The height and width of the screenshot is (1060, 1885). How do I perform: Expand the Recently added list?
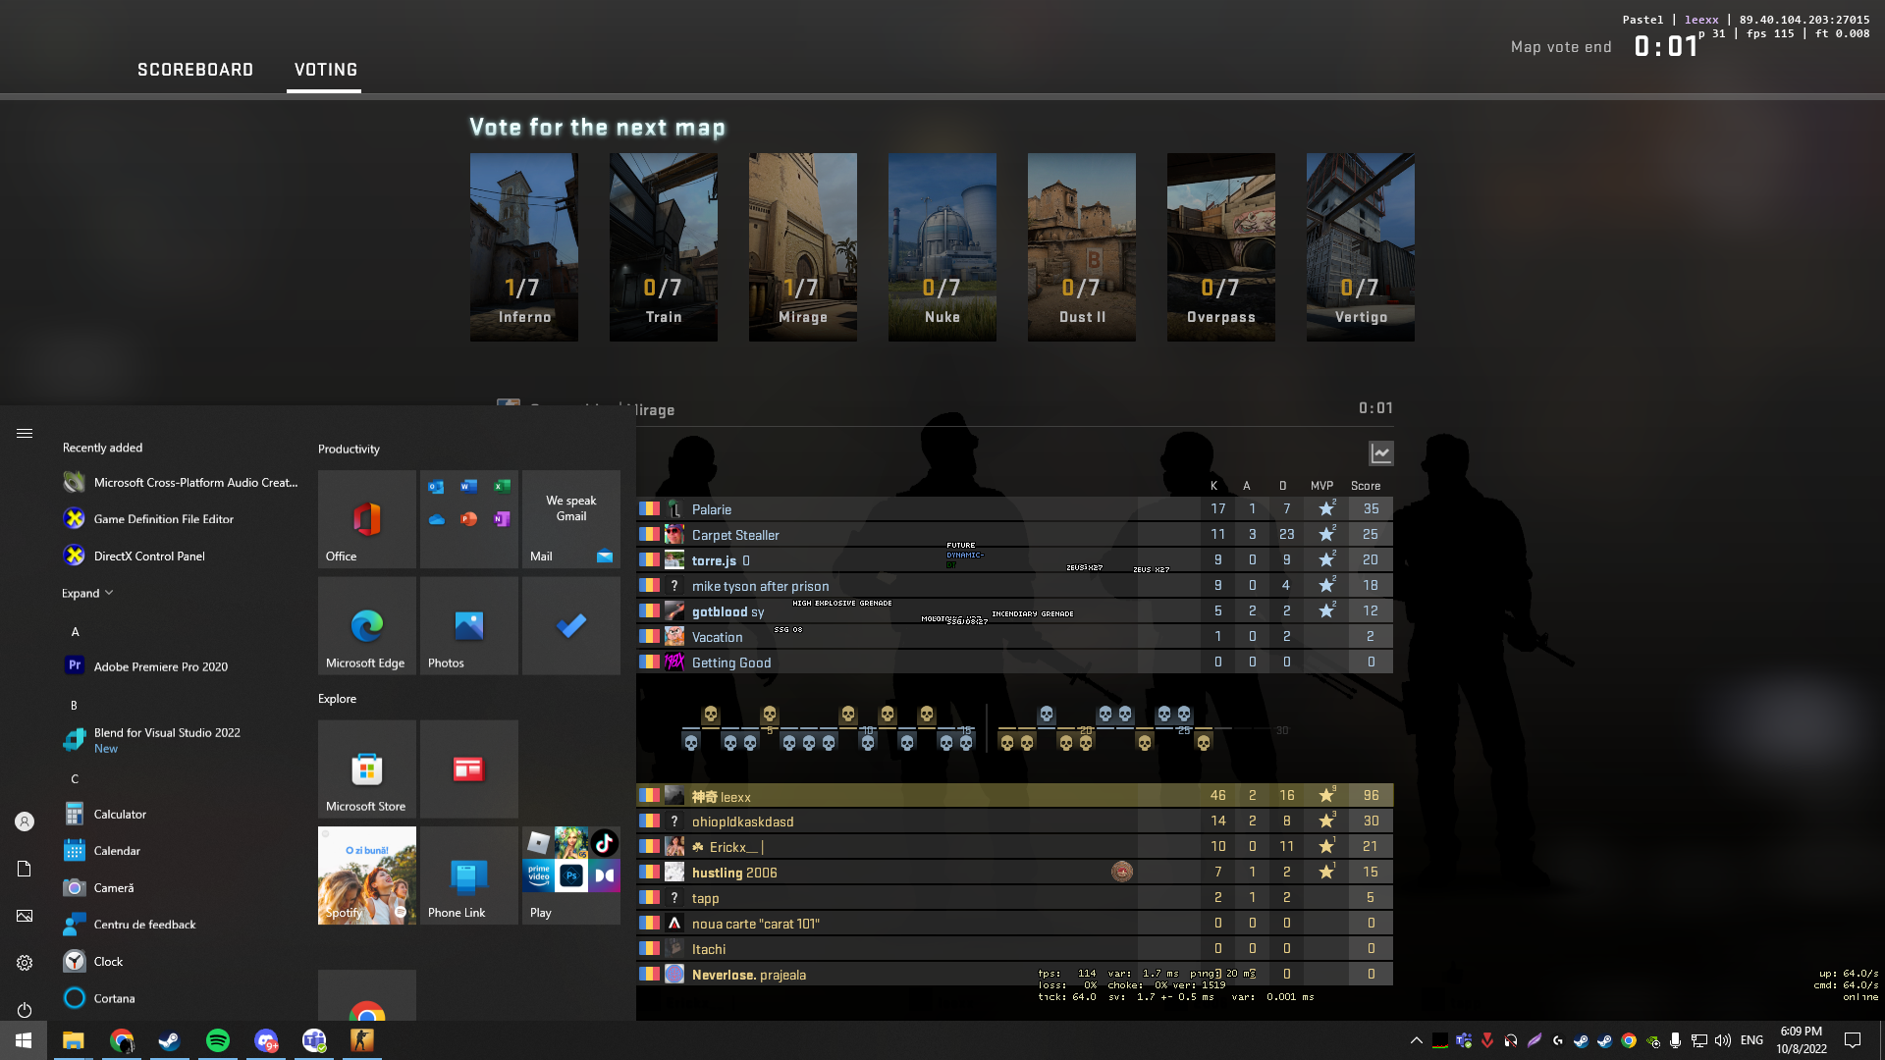coord(87,593)
